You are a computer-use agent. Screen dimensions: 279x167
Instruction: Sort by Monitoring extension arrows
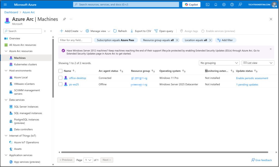click(x=232, y=71)
